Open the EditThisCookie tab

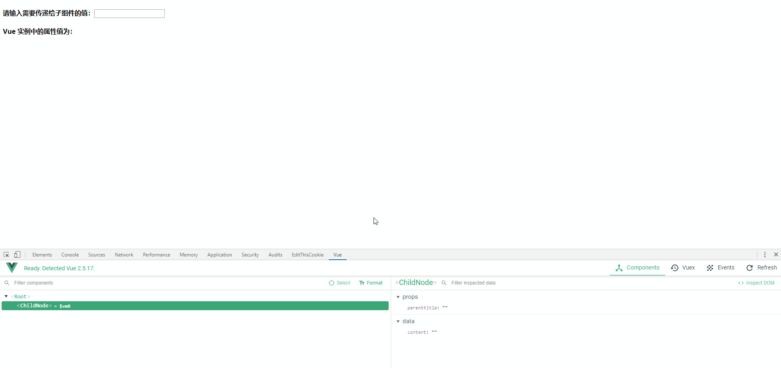point(308,255)
